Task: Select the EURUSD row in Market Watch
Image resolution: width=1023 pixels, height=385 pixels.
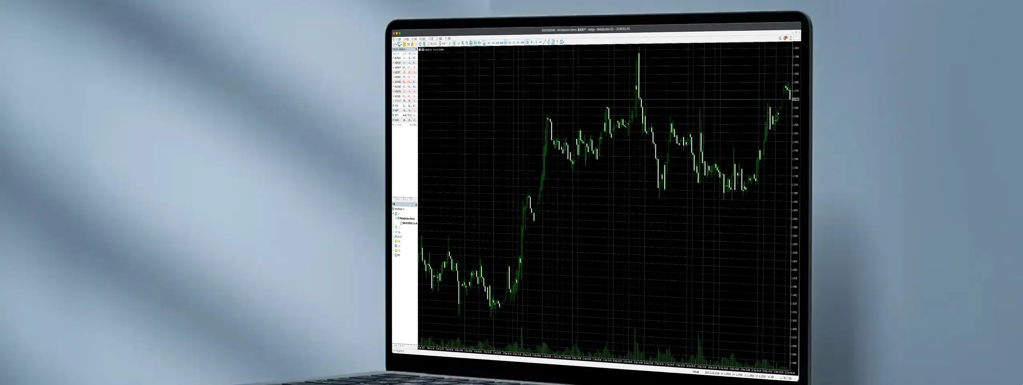Action: (398, 58)
